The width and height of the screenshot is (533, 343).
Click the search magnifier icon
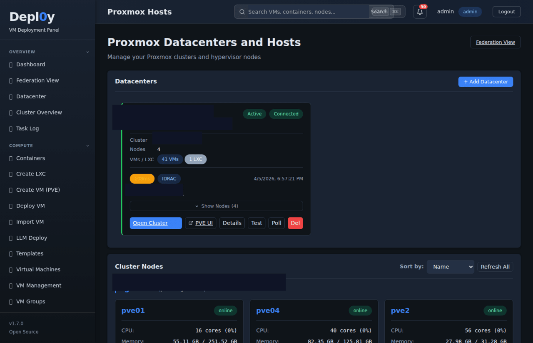pos(242,12)
